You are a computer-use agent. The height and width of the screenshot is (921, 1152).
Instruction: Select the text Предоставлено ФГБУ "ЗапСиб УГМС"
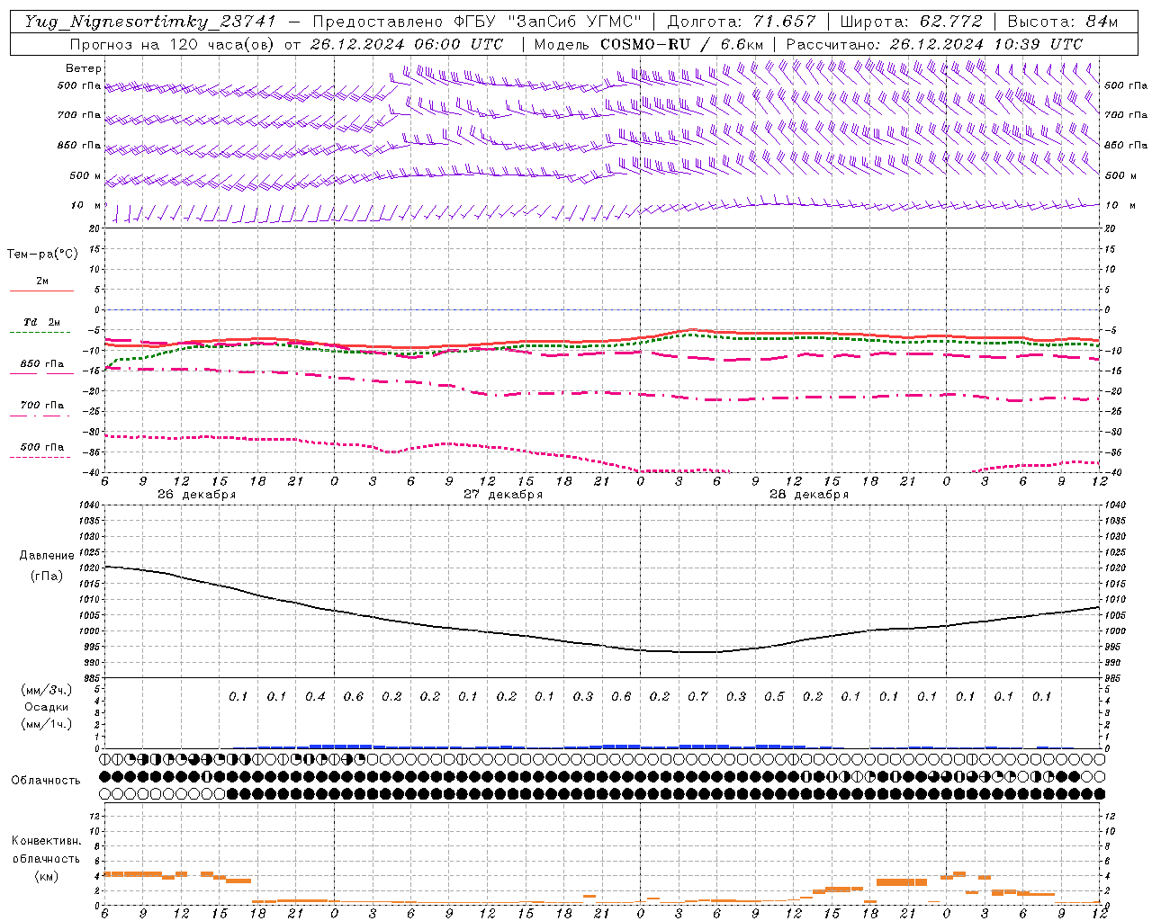[x=477, y=22]
